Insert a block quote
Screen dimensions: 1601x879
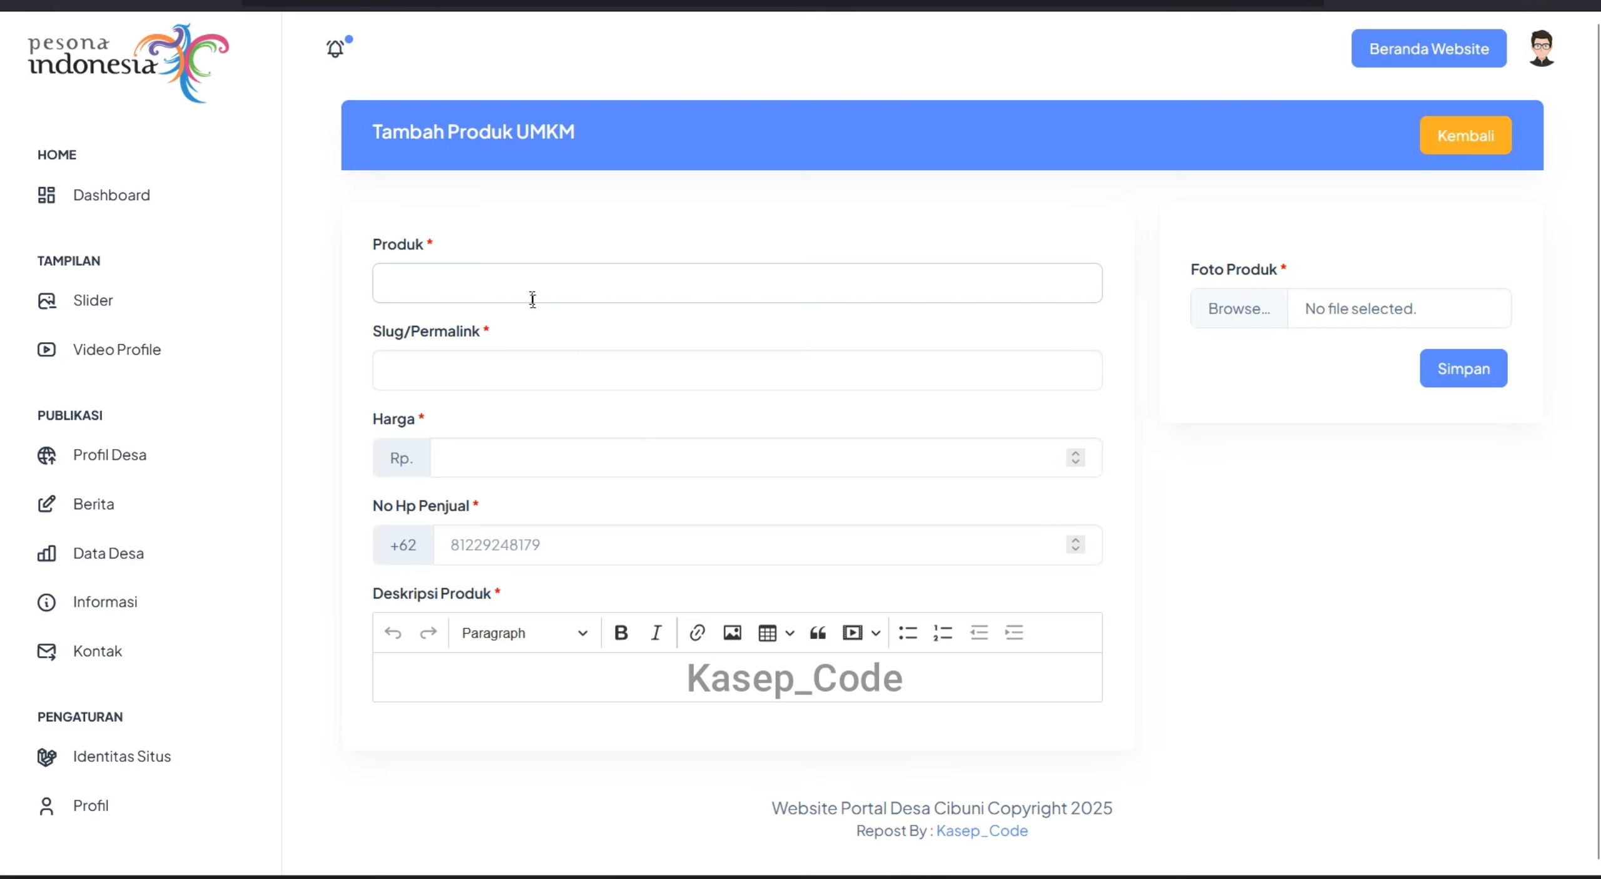pyautogui.click(x=818, y=633)
